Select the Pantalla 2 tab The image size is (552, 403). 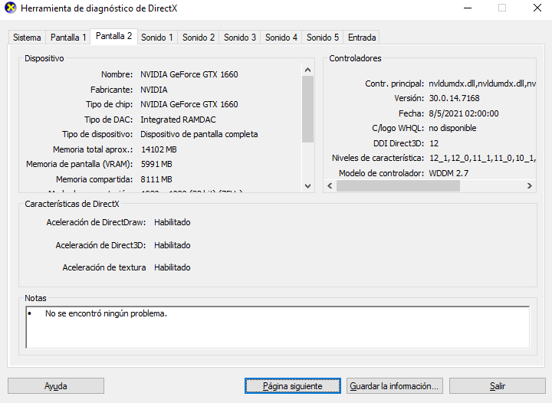coord(113,36)
